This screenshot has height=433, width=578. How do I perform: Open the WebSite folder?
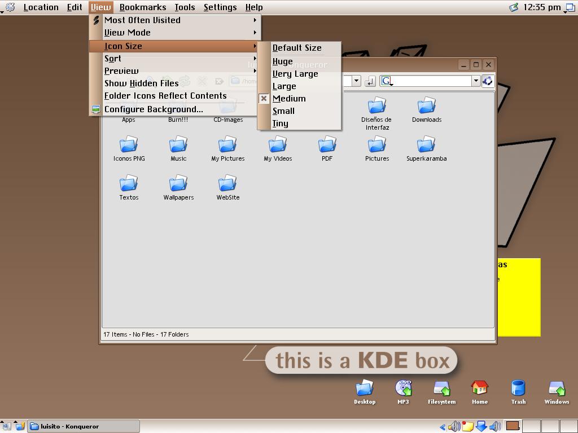[228, 187]
